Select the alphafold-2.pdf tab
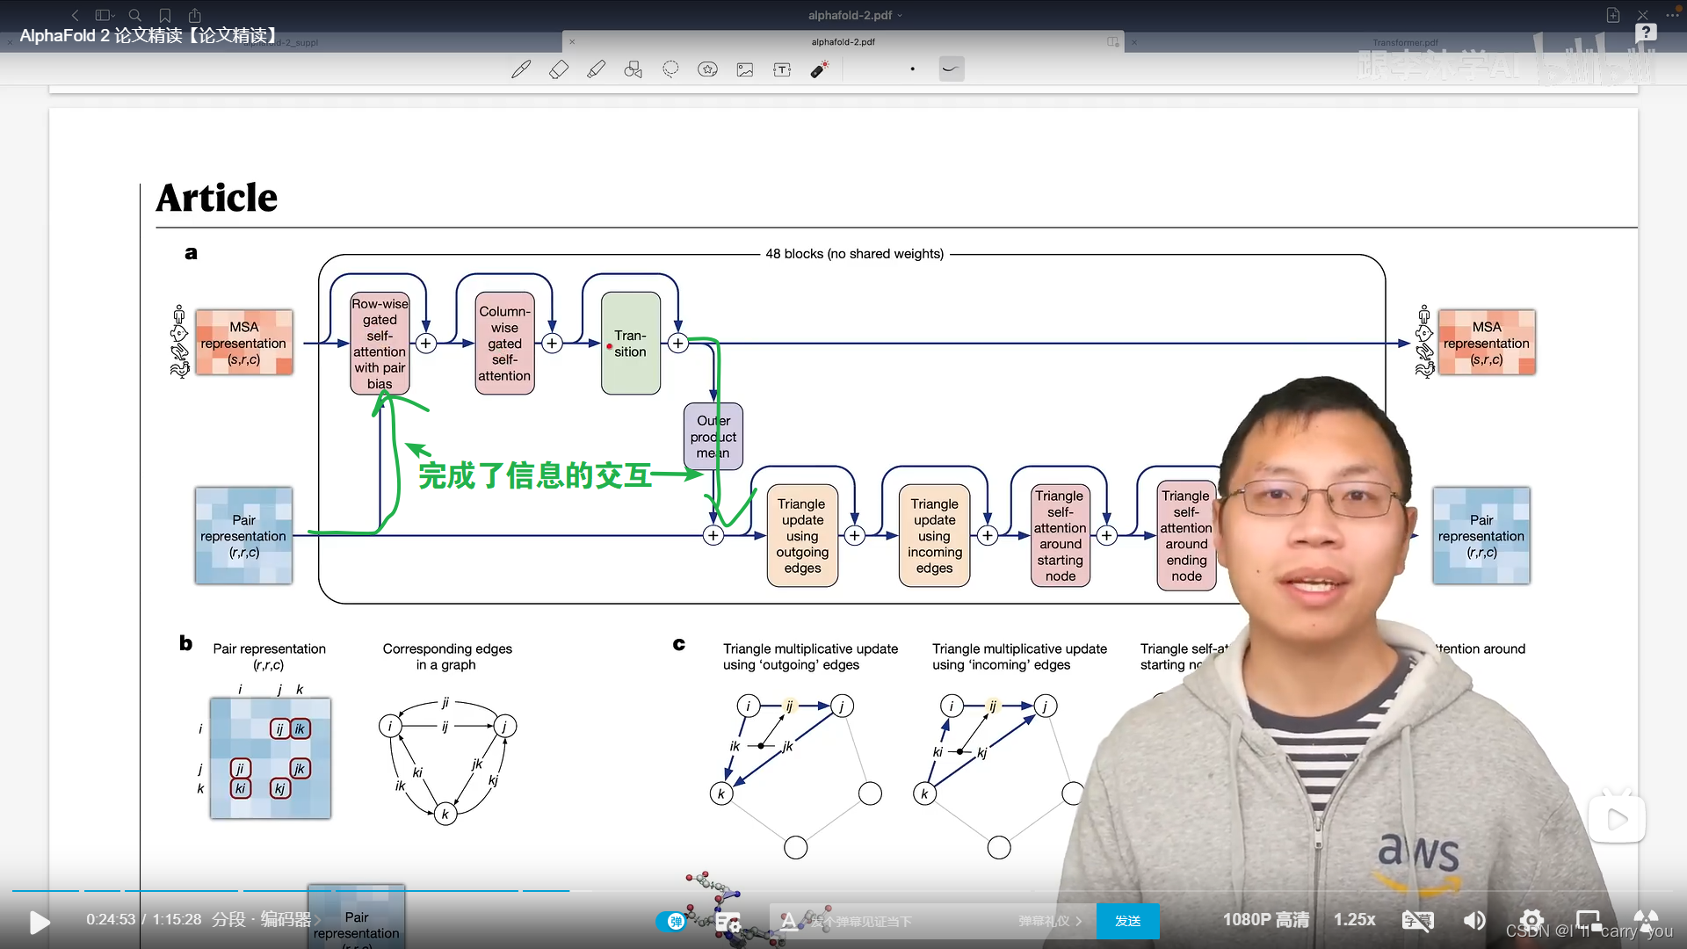The height and width of the screenshot is (949, 1687). tap(843, 41)
